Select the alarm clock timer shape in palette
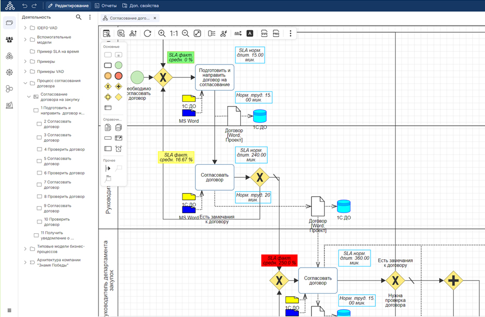The width and height of the screenshot is (485, 317). click(119, 149)
